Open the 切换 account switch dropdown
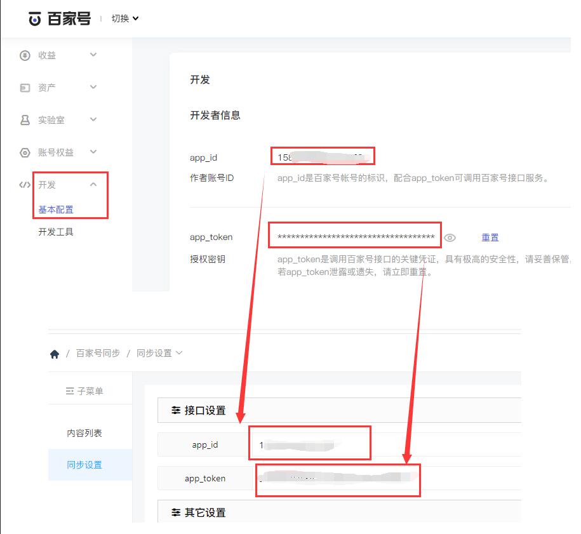This screenshot has height=534, width=581. [125, 18]
